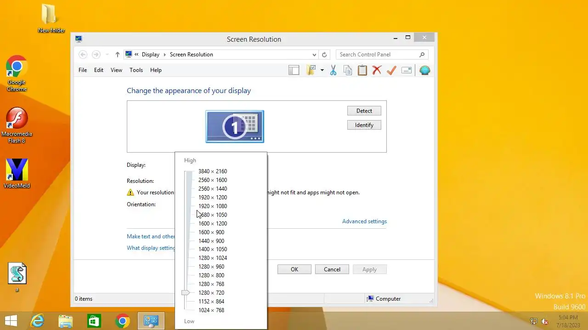Click the Up one level arrow
This screenshot has width=588, height=330.
118,55
